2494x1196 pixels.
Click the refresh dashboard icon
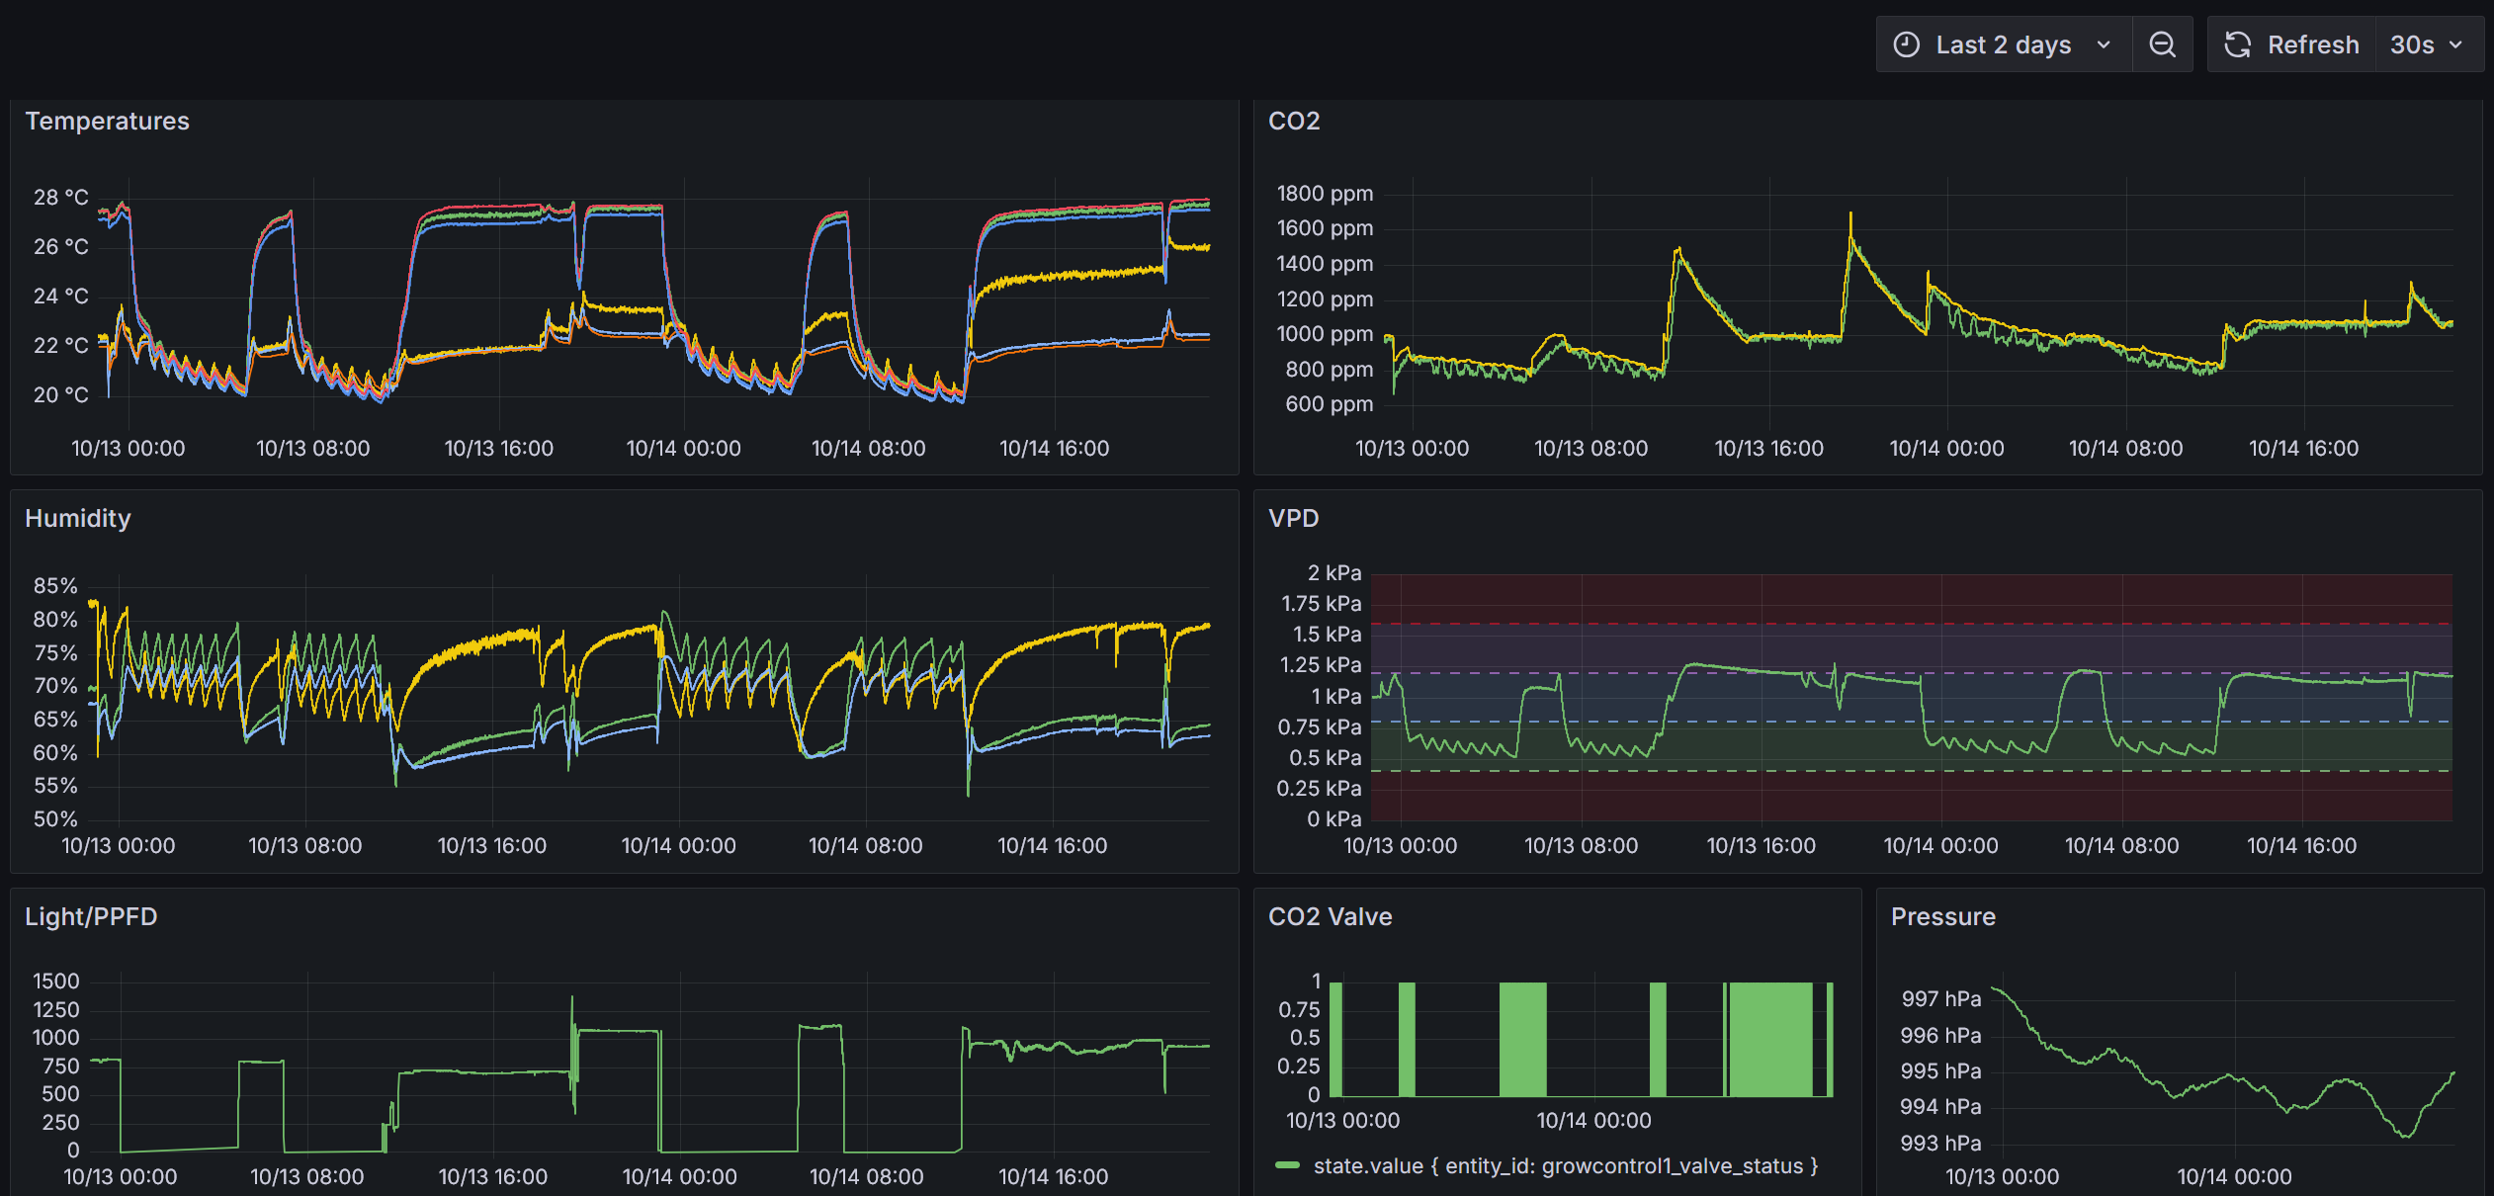(2238, 44)
